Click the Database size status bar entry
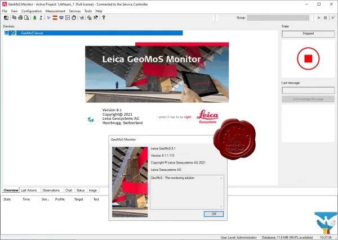Image resolution: width=338 pixels, height=240 pixels. pos(287,237)
